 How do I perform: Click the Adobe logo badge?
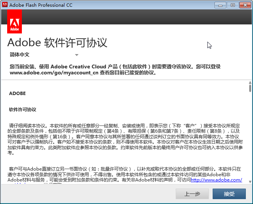click(15, 21)
